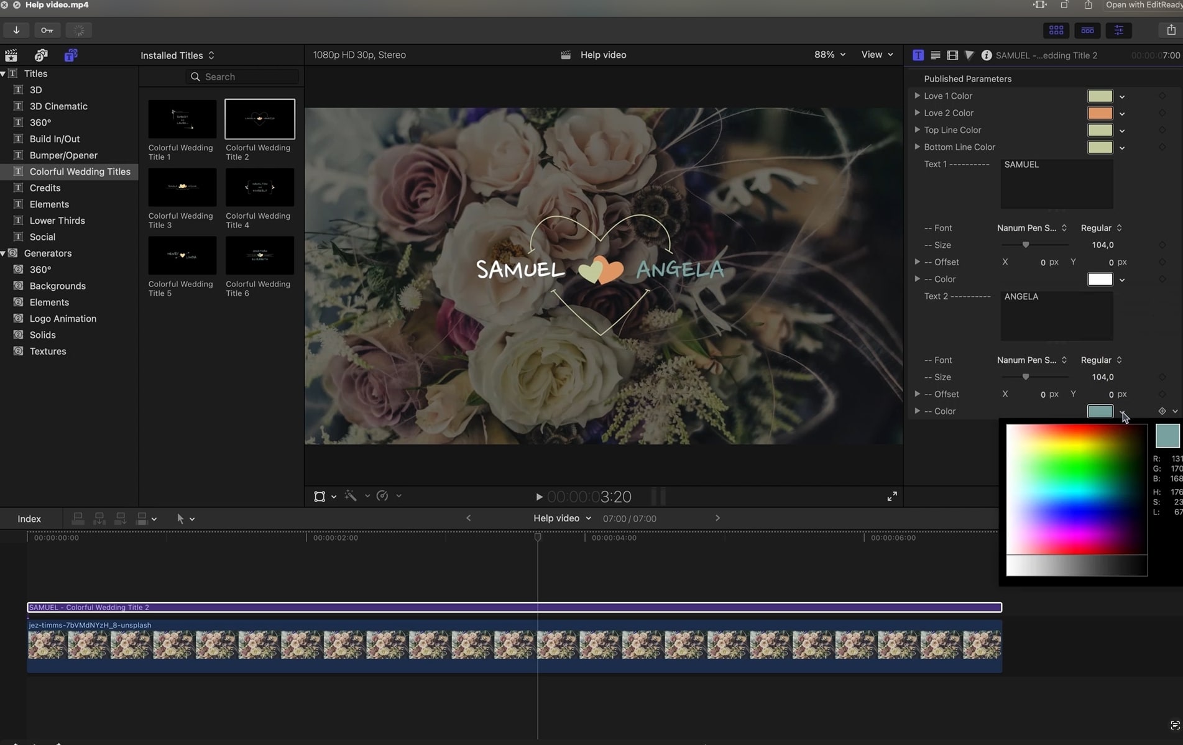Switch to the Index panel

pos(28,518)
